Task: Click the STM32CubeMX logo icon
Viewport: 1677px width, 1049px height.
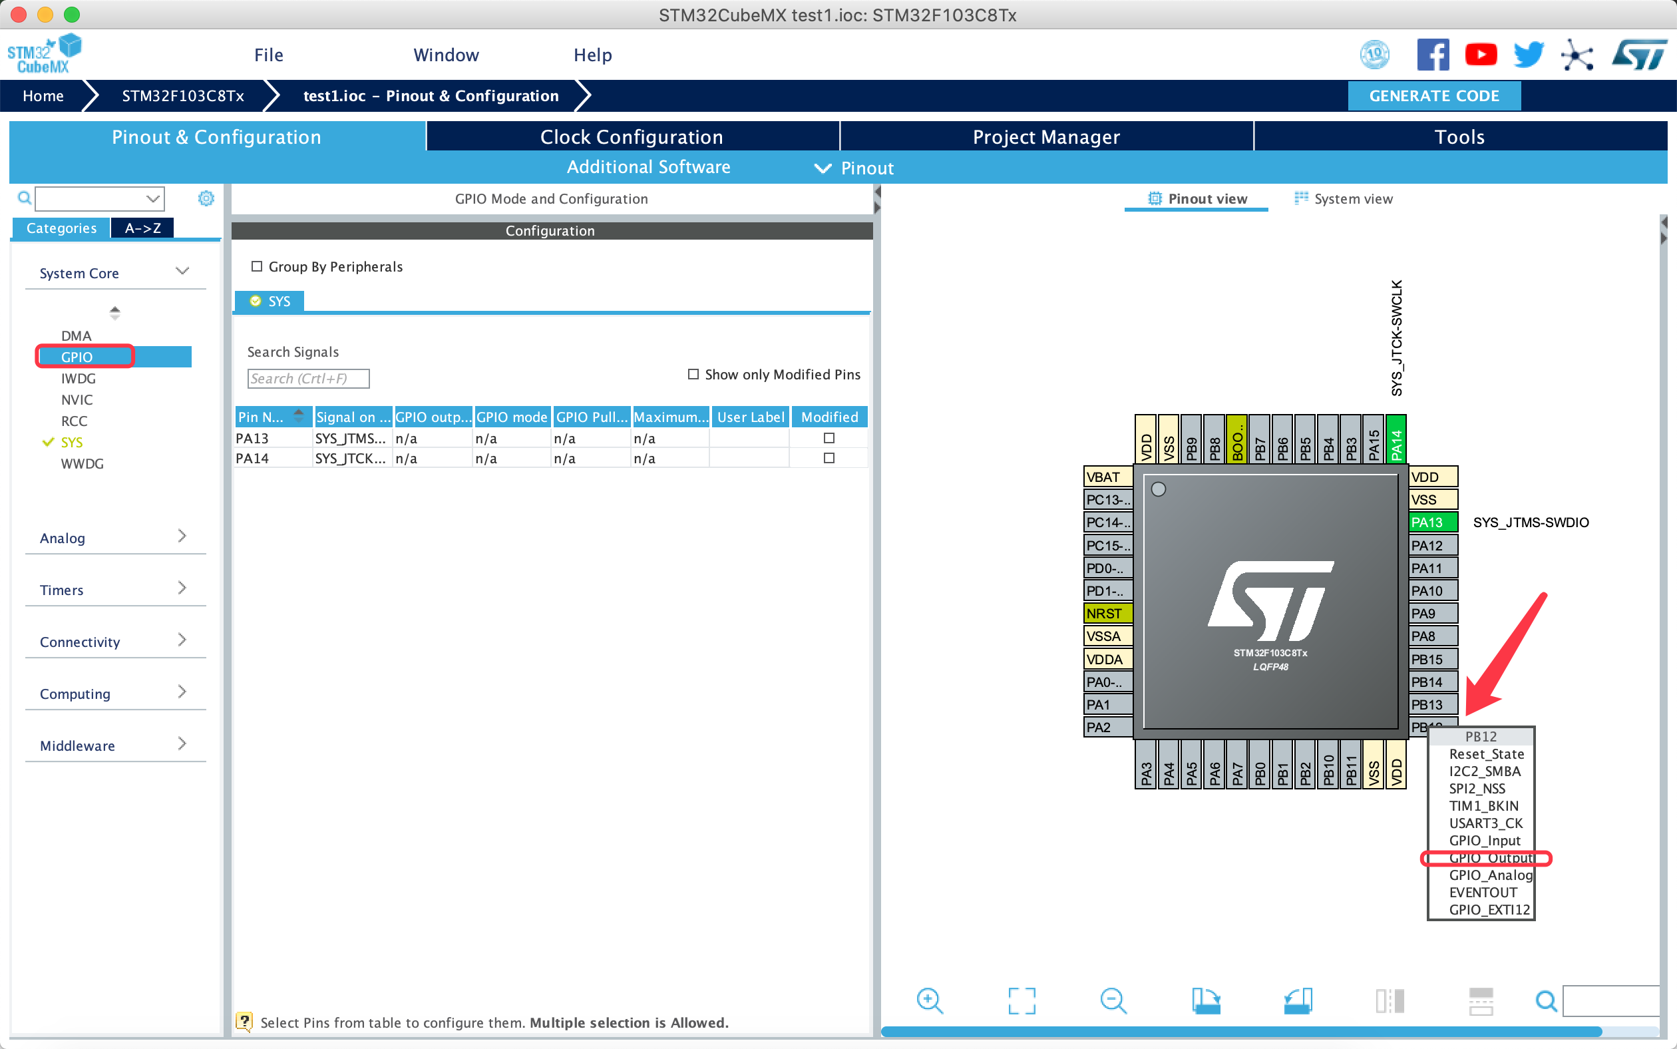Action: point(44,54)
